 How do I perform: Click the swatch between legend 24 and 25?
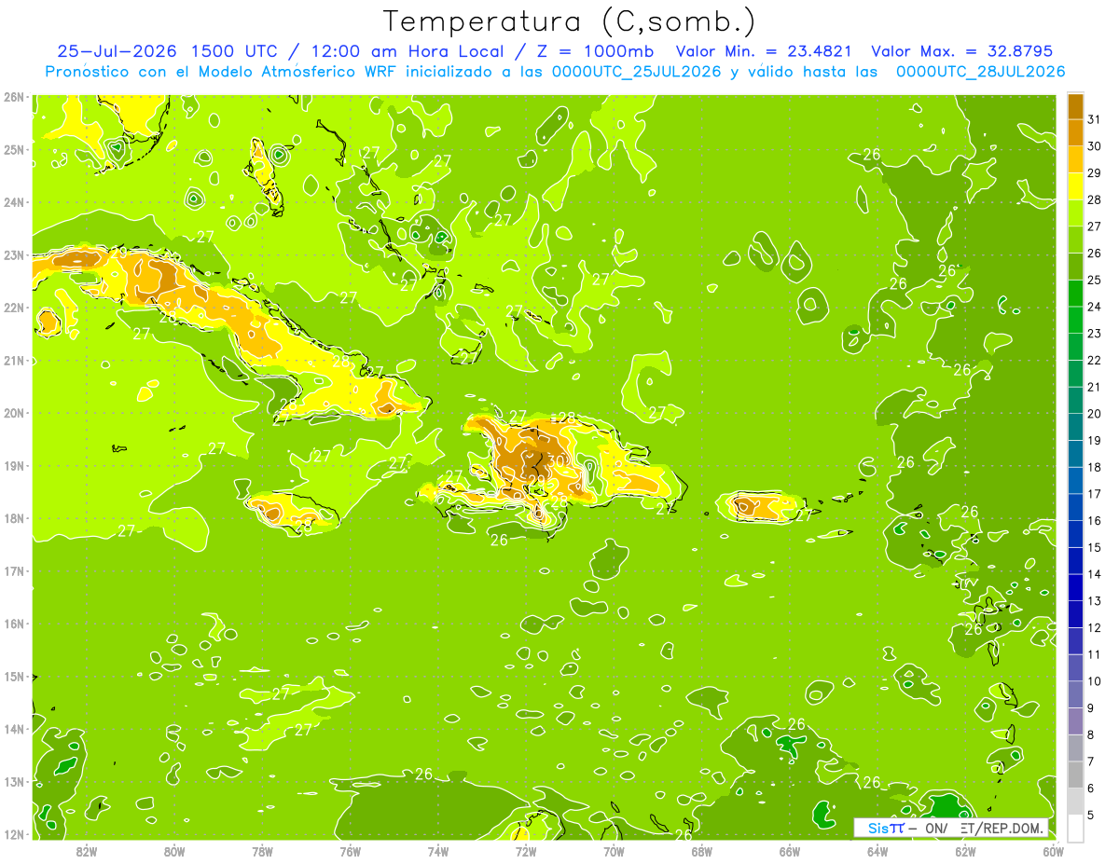coord(1075,293)
